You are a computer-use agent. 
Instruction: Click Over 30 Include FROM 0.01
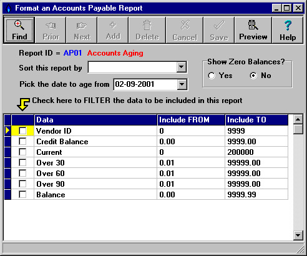(191, 163)
